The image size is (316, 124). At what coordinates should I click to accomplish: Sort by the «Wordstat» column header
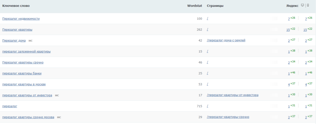[x=194, y=6]
